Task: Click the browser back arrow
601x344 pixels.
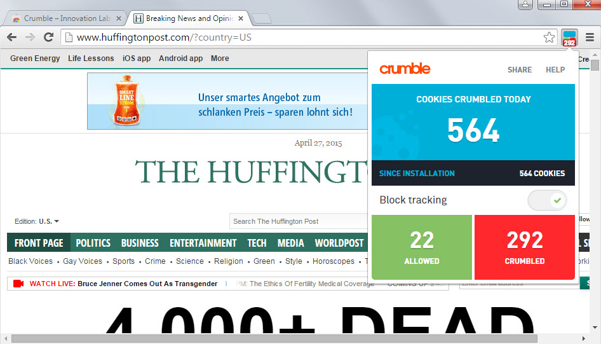Action: point(12,38)
